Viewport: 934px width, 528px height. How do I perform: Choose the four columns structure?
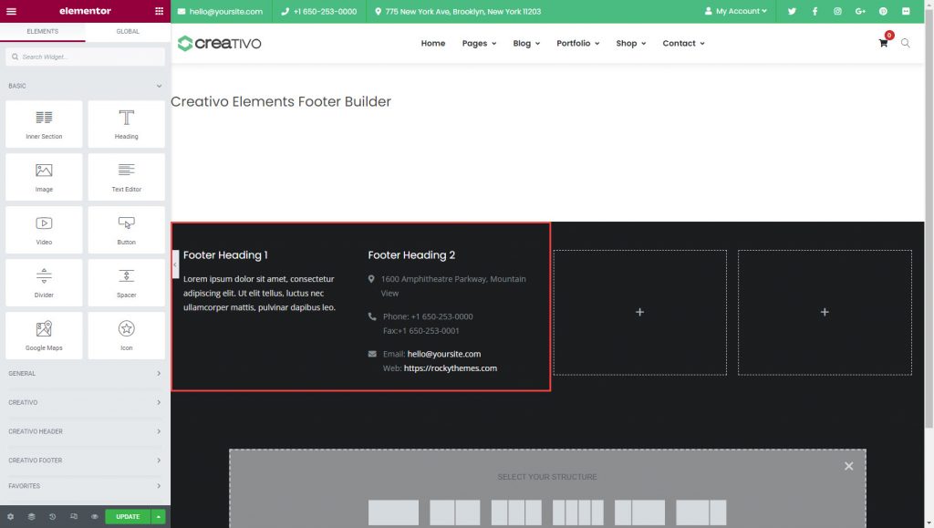click(x=577, y=512)
